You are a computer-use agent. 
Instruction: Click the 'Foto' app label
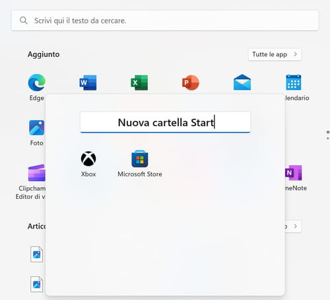(36, 143)
